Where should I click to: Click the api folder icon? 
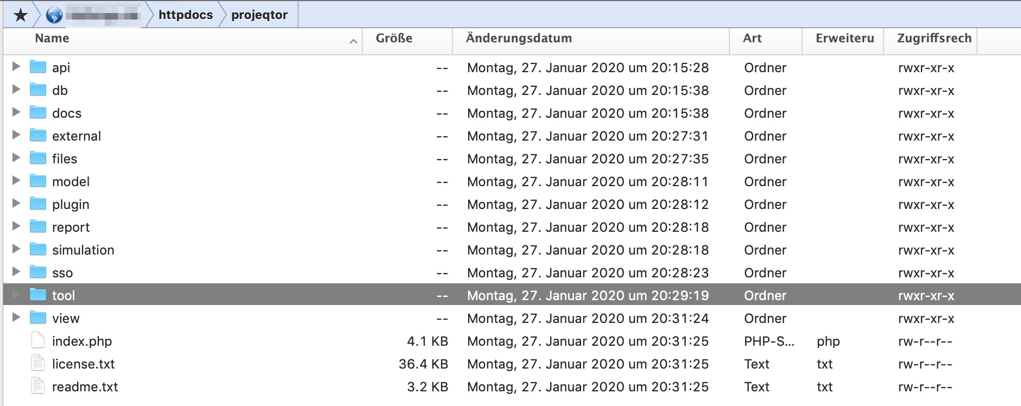click(x=37, y=67)
